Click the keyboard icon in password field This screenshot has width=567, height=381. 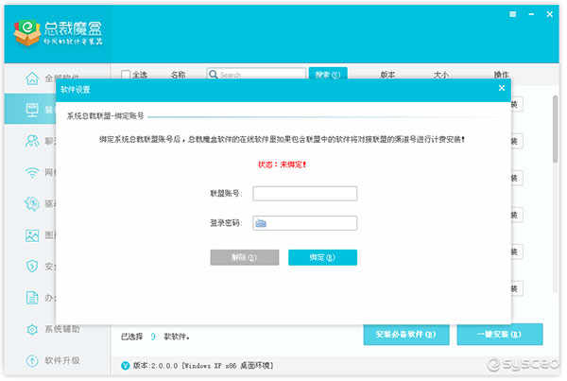tap(261, 223)
